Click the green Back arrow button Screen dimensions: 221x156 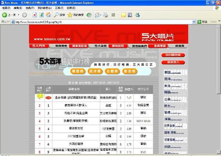click(4, 15)
